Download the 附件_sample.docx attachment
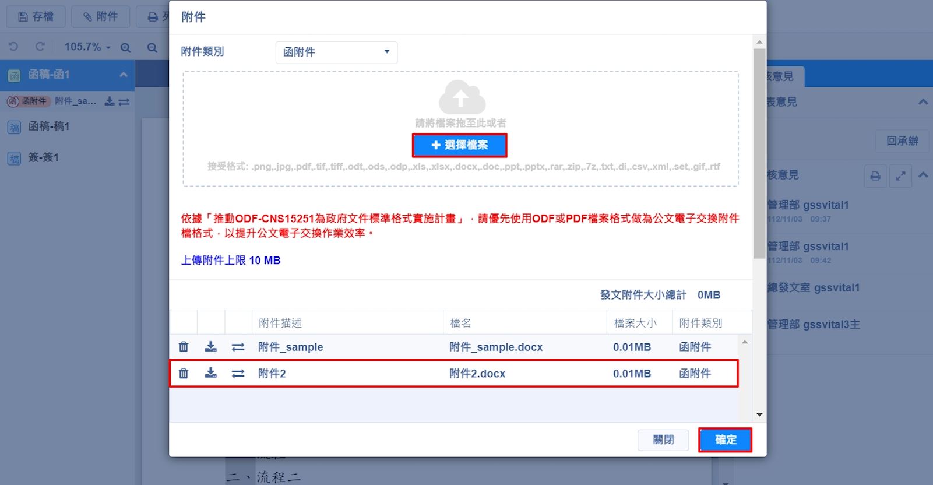This screenshot has height=485, width=933. coord(211,347)
